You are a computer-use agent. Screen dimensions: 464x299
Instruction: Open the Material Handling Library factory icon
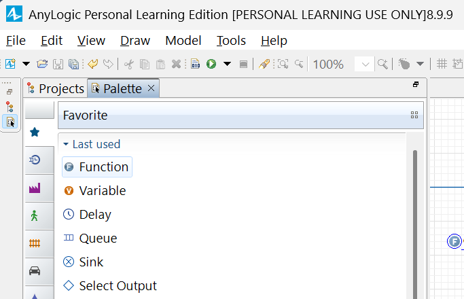pyautogui.click(x=35, y=188)
